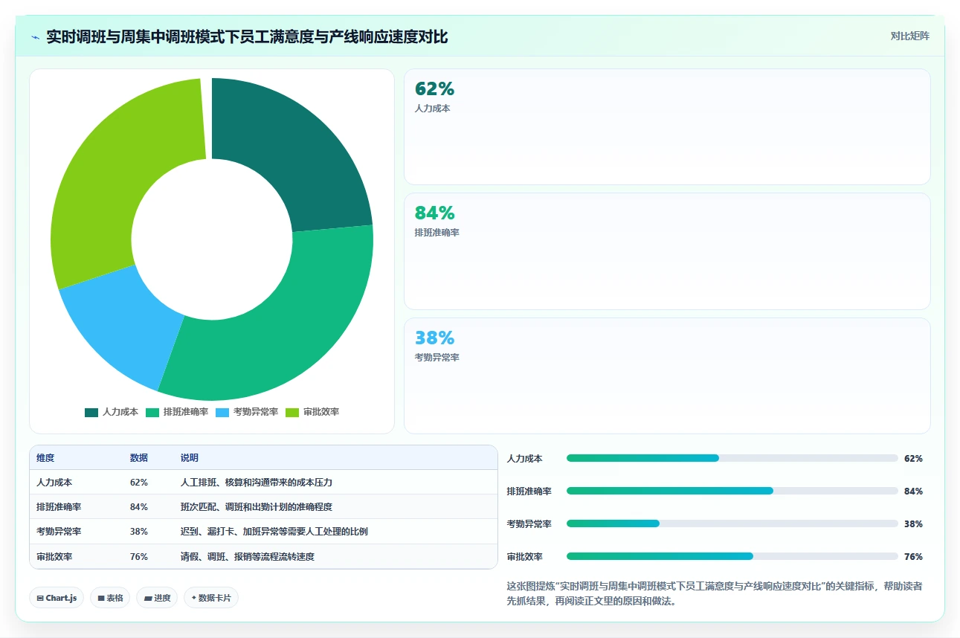Click the lightning icon beside the title
This screenshot has width=960, height=638.
click(x=35, y=37)
